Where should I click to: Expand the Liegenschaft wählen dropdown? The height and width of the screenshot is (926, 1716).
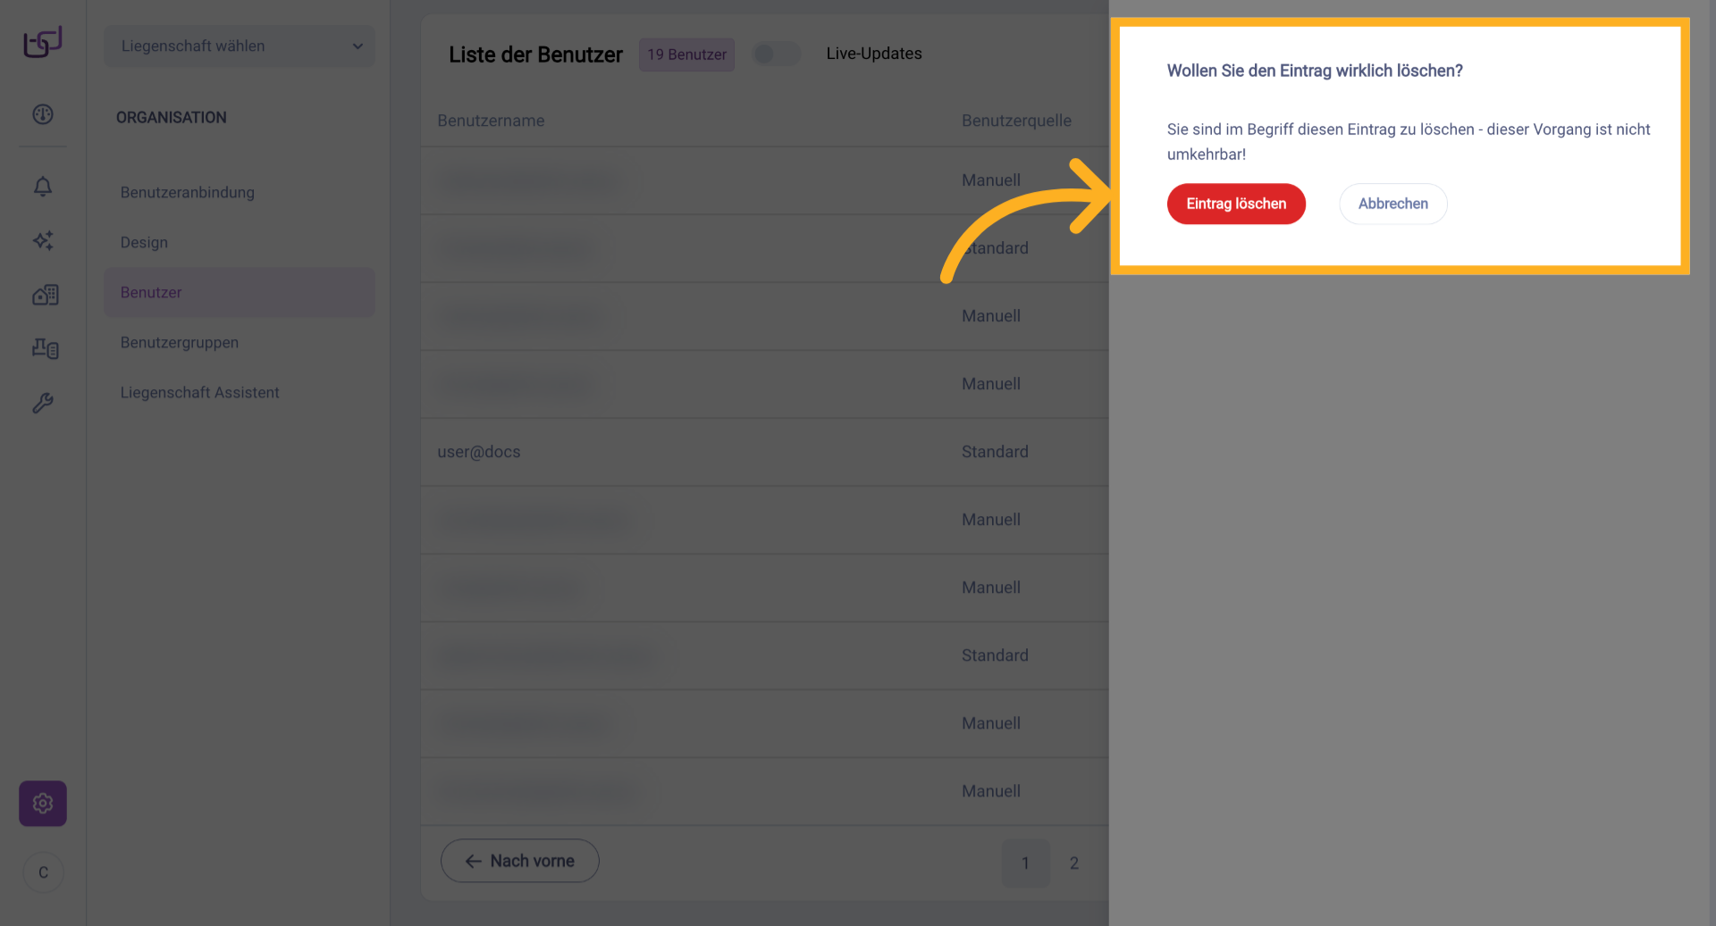pyautogui.click(x=240, y=46)
